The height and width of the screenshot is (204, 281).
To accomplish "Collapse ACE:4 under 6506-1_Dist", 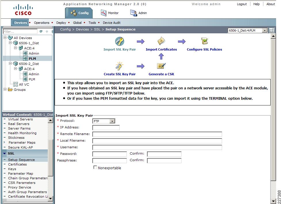I will coord(16,48).
